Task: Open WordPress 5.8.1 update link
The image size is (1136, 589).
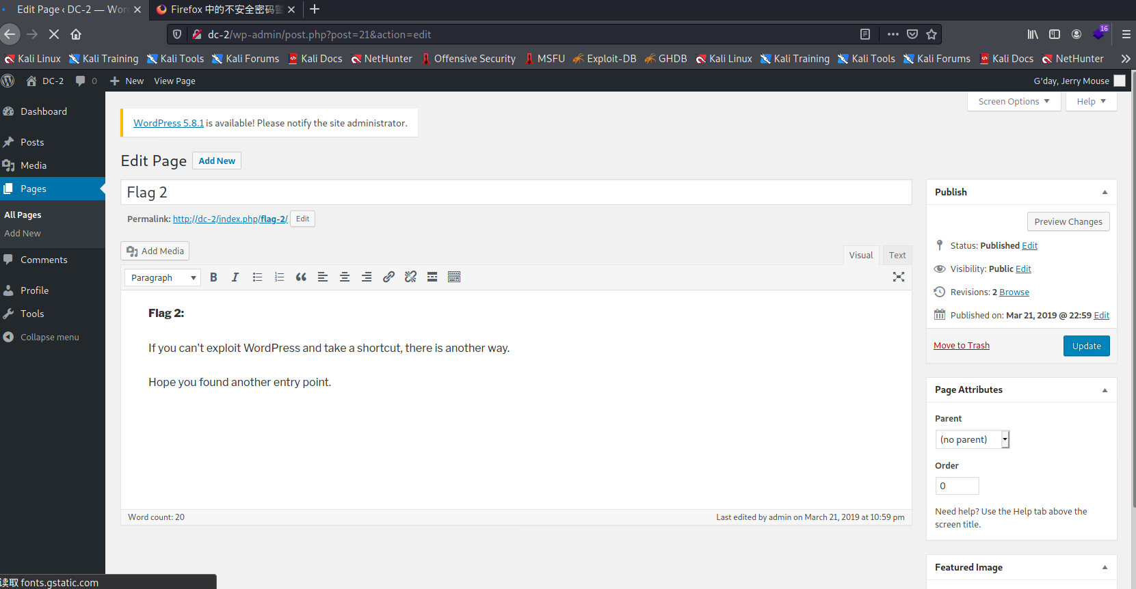Action: point(168,123)
